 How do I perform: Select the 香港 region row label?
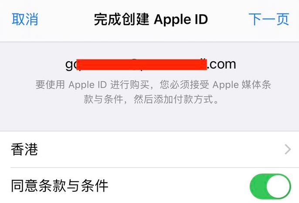coord(24,149)
